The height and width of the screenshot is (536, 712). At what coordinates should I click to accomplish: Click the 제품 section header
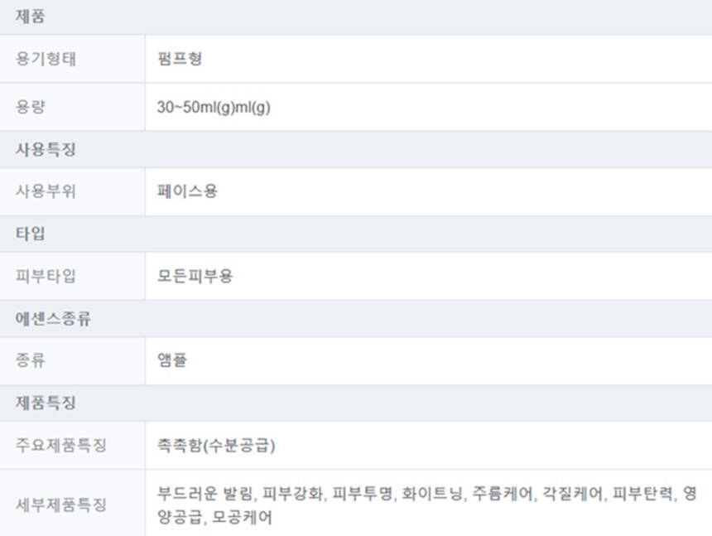pos(31,17)
